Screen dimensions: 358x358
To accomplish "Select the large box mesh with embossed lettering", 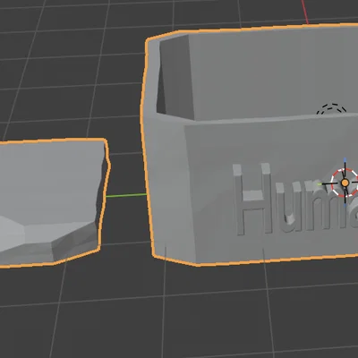I will pos(251,146).
